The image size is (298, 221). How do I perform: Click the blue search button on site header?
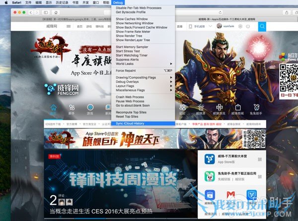(262, 27)
